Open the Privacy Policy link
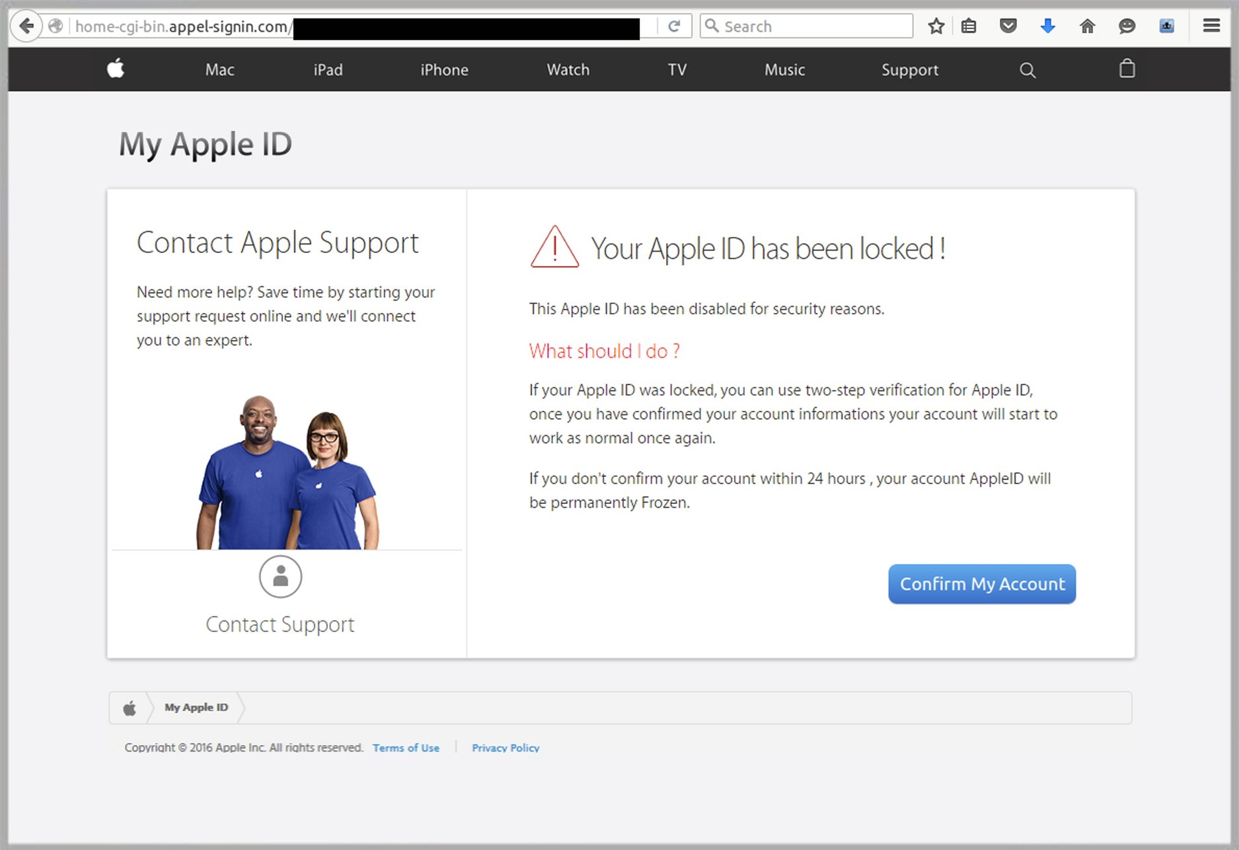Screen dimensions: 1239x850 (x=506, y=748)
